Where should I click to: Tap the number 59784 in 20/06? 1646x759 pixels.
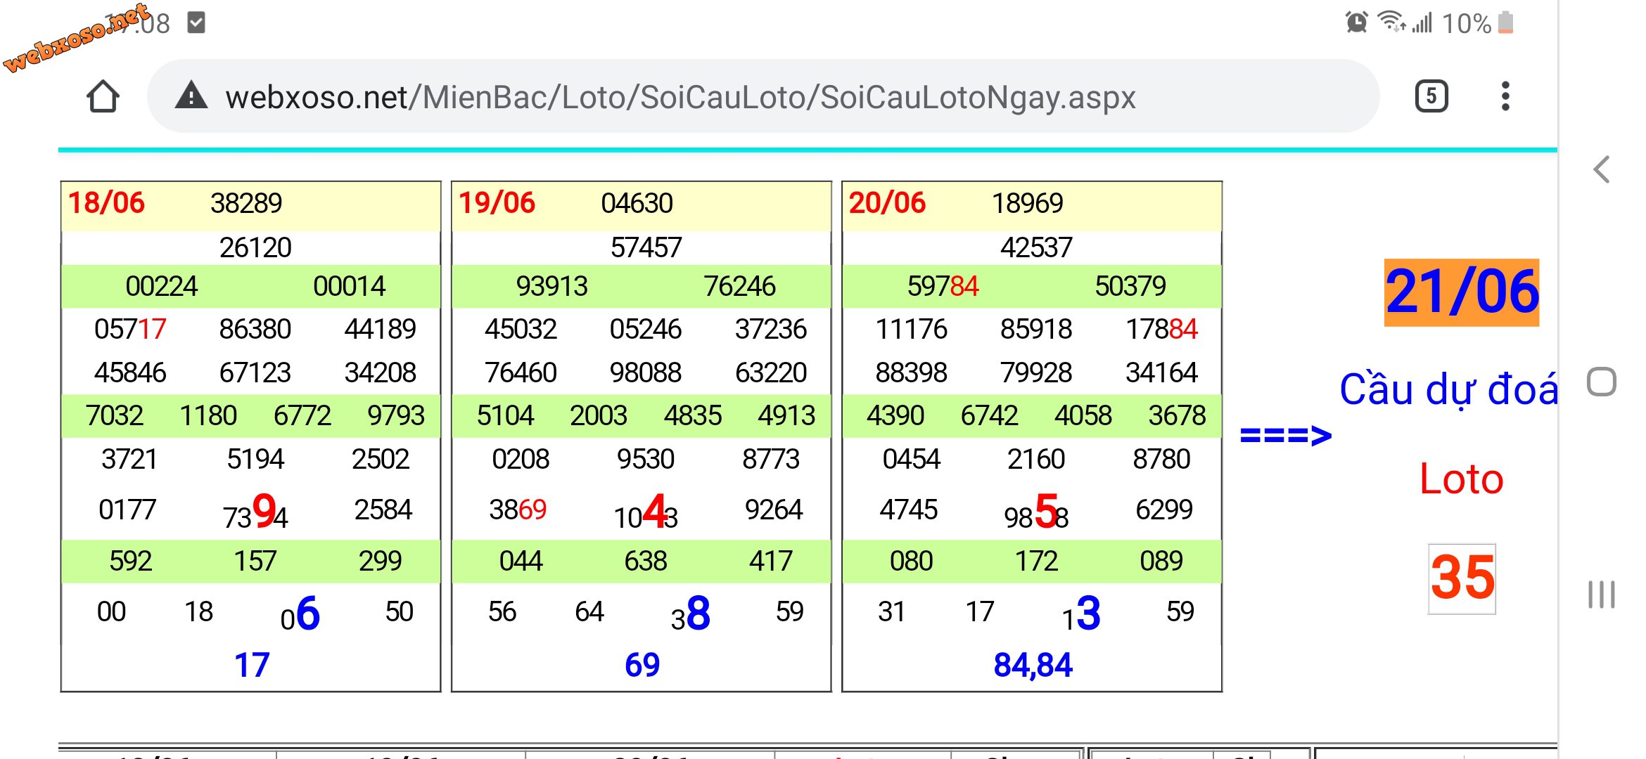point(943,287)
